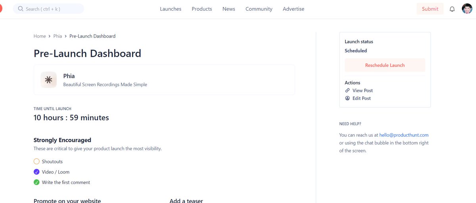Open Phia breadcrumb link
This screenshot has width=476, height=203.
point(58,36)
